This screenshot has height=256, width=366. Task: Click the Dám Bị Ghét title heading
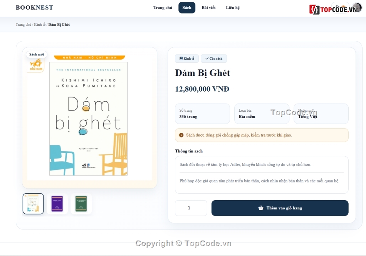click(x=203, y=73)
